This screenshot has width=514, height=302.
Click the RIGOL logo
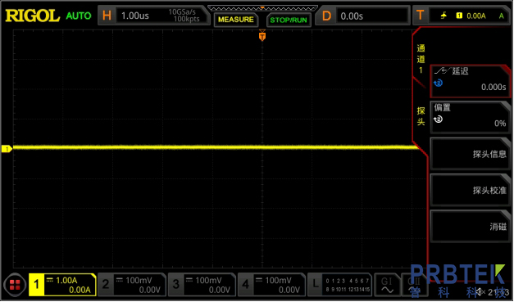33,16
